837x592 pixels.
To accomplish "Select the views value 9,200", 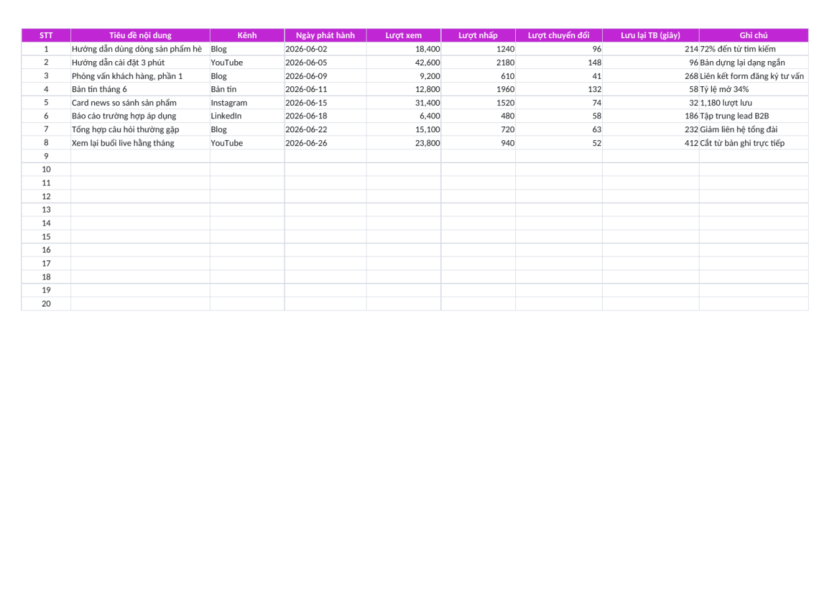I will pyautogui.click(x=403, y=76).
